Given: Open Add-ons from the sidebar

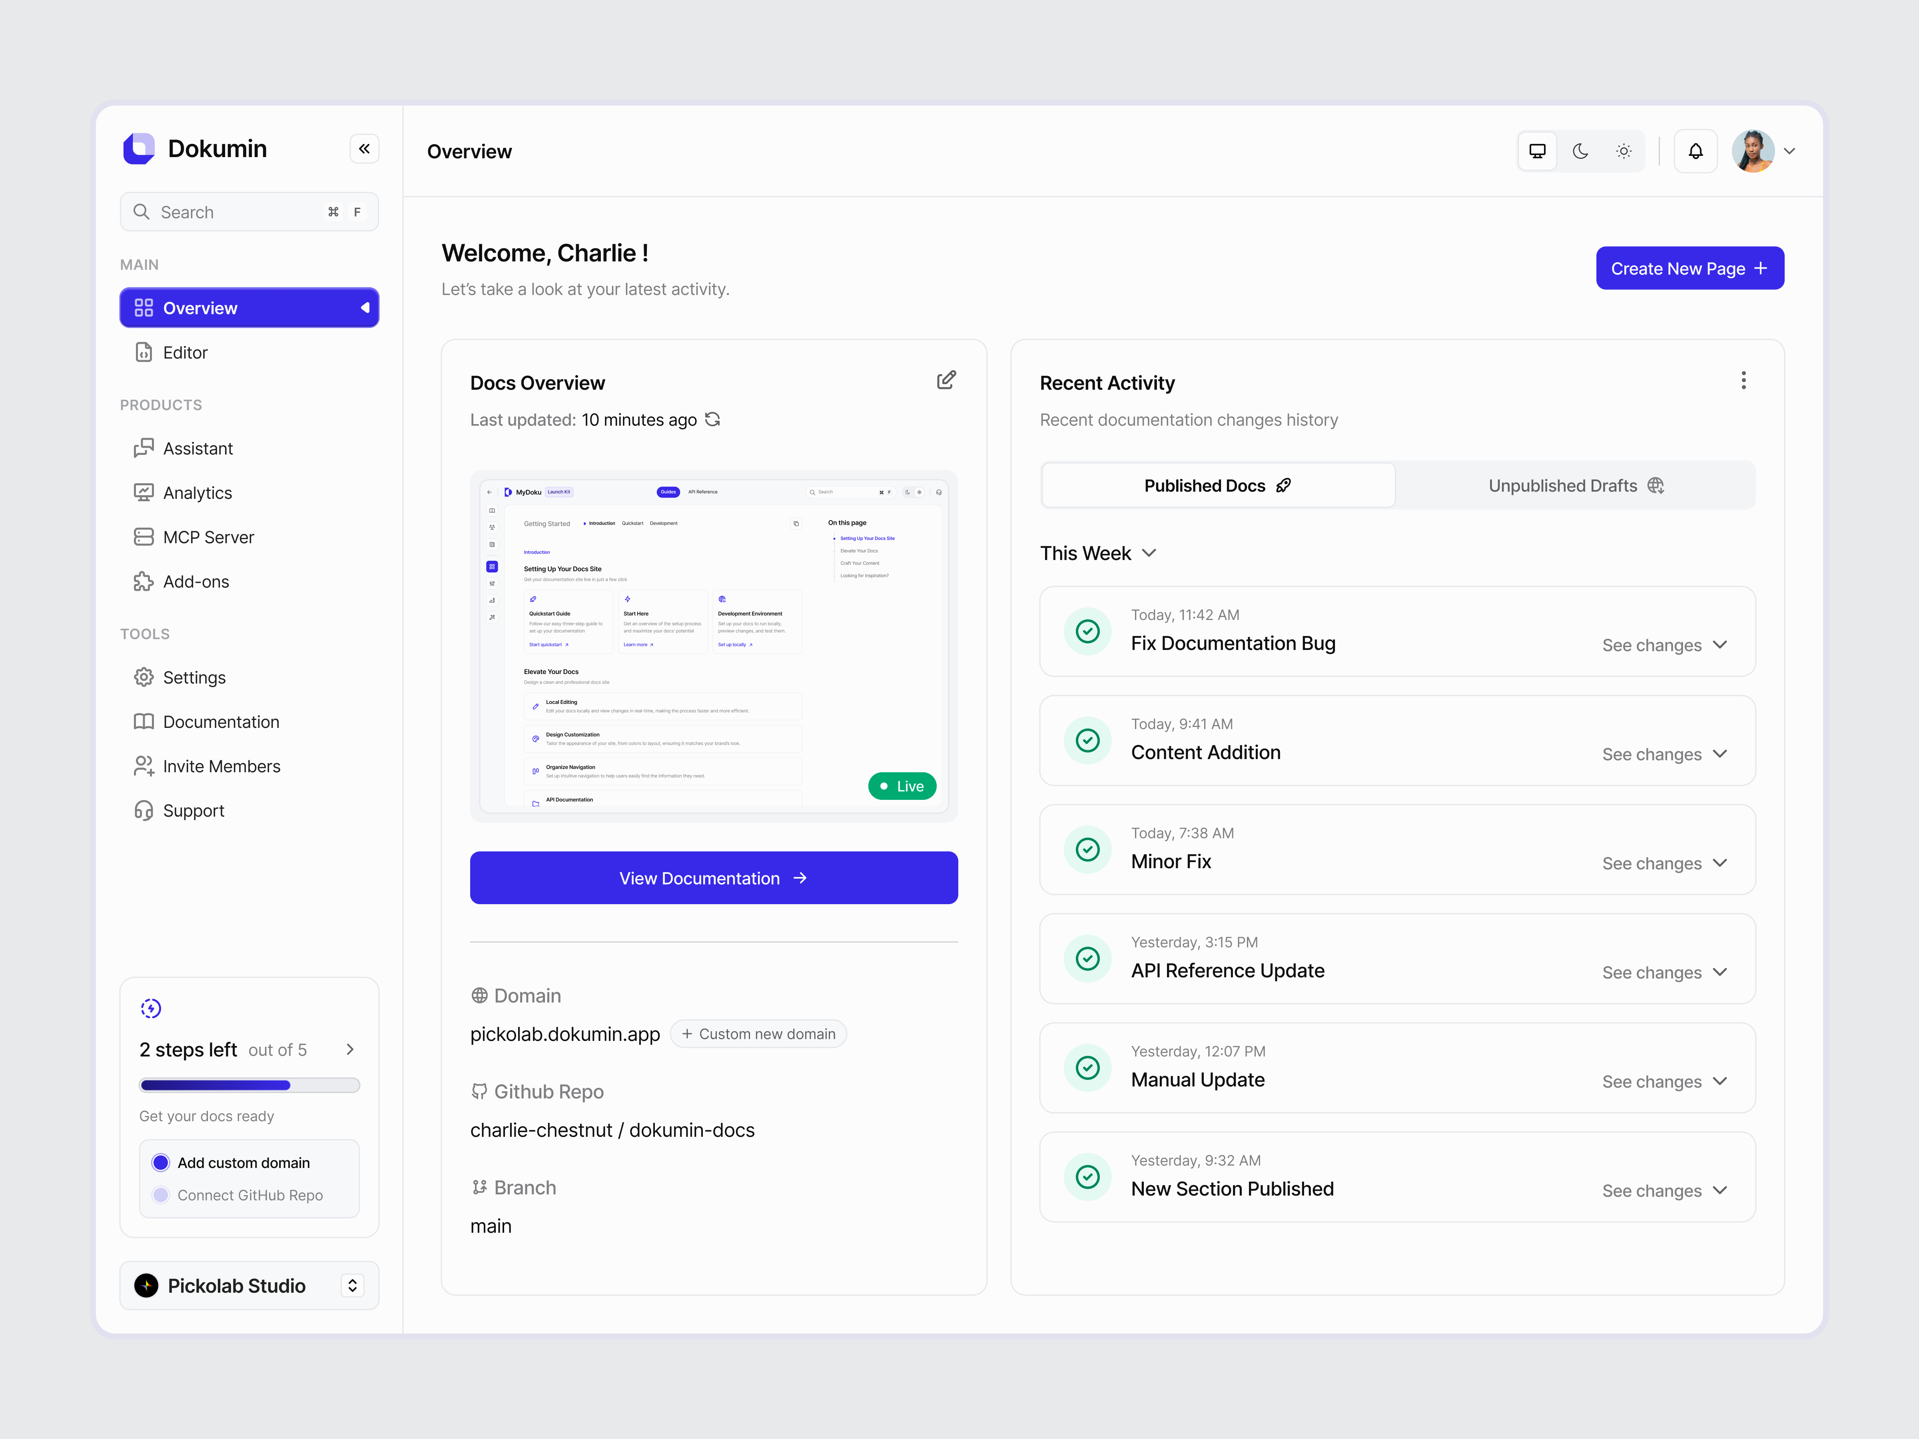Looking at the screenshot, I should [195, 581].
